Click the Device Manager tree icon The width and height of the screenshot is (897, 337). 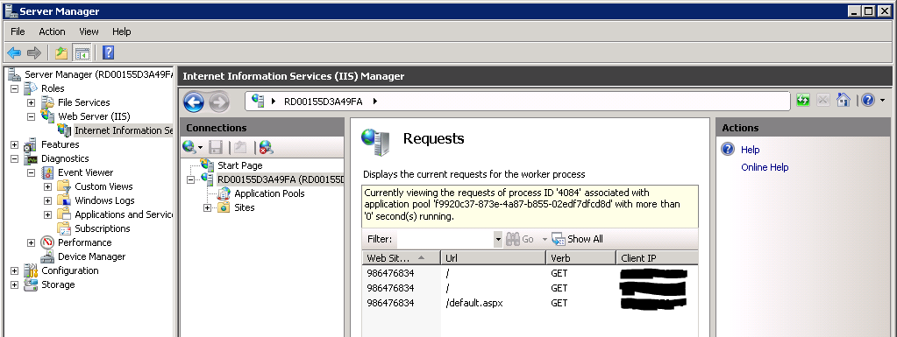(x=47, y=256)
